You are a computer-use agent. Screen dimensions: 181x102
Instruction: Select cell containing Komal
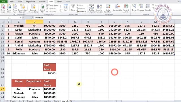click(x=19, y=42)
